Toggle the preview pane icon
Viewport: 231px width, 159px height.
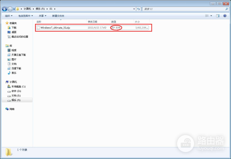click(x=218, y=16)
